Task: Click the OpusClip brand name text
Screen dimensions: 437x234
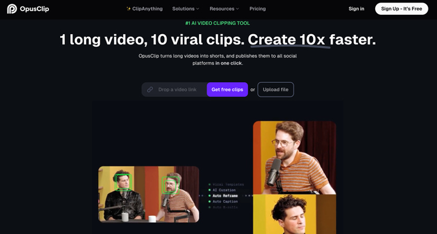Action: [x=34, y=9]
